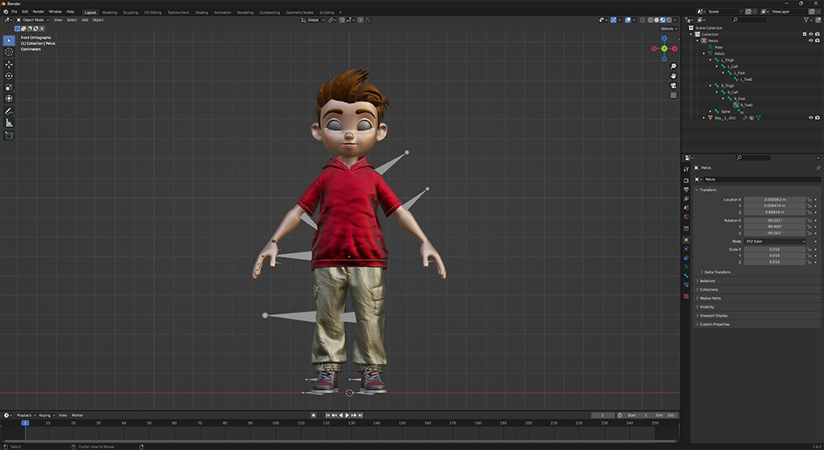
Task: Click the timeline Play button
Action: tap(347, 415)
